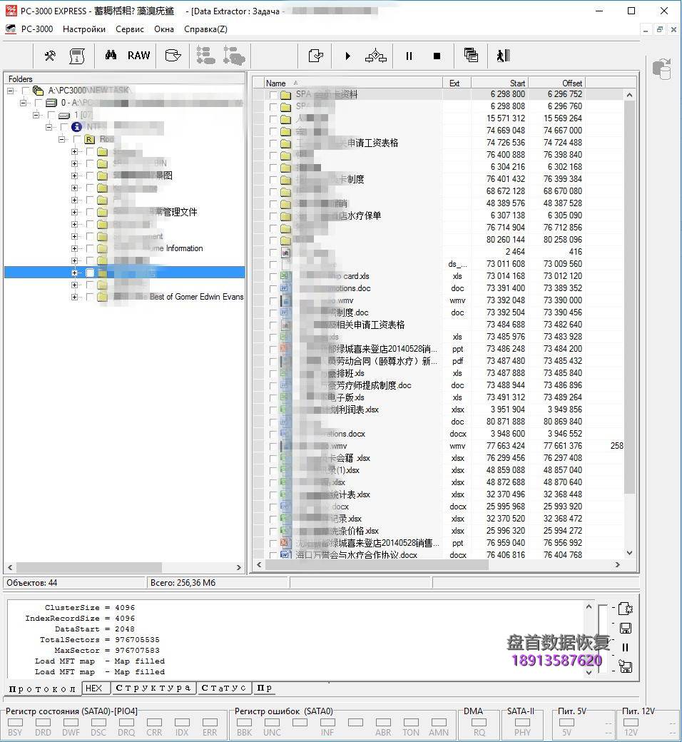Check the box for A:\PC3000 root node
This screenshot has height=742, width=682.
(26, 91)
